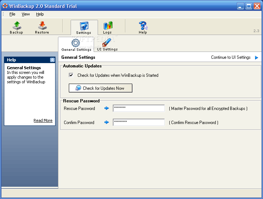
Task: Click the Rescue Password group heading
Action: click(81, 101)
